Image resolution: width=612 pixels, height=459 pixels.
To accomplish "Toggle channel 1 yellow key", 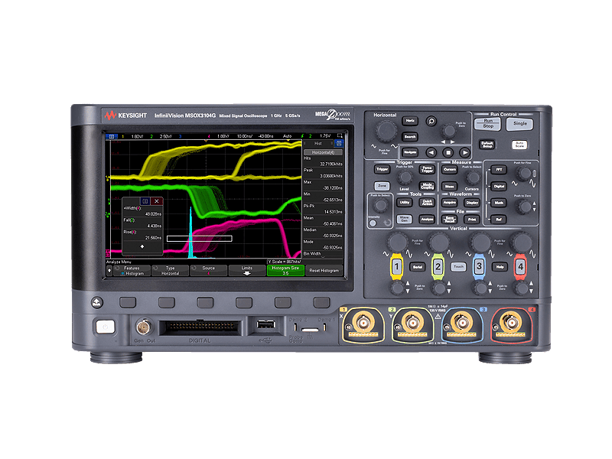I will point(396,267).
